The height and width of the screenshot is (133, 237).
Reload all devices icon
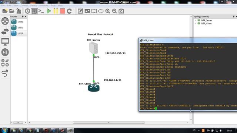coord(69,11)
